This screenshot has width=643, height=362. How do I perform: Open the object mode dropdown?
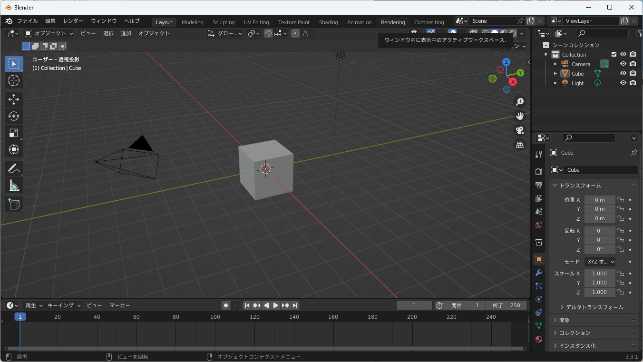(x=49, y=33)
